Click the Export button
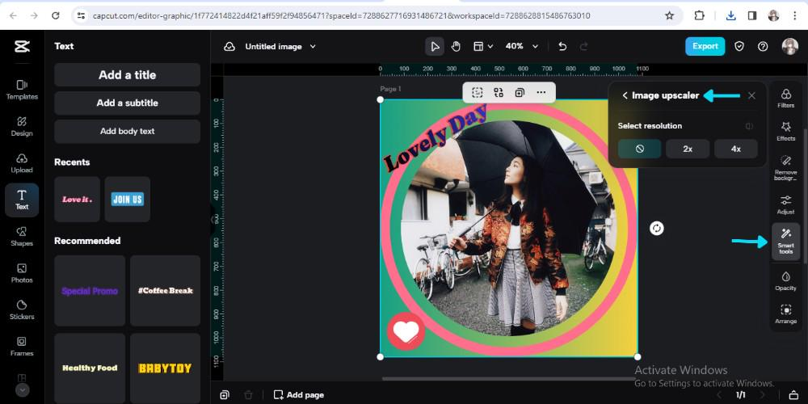The image size is (808, 404). [705, 46]
